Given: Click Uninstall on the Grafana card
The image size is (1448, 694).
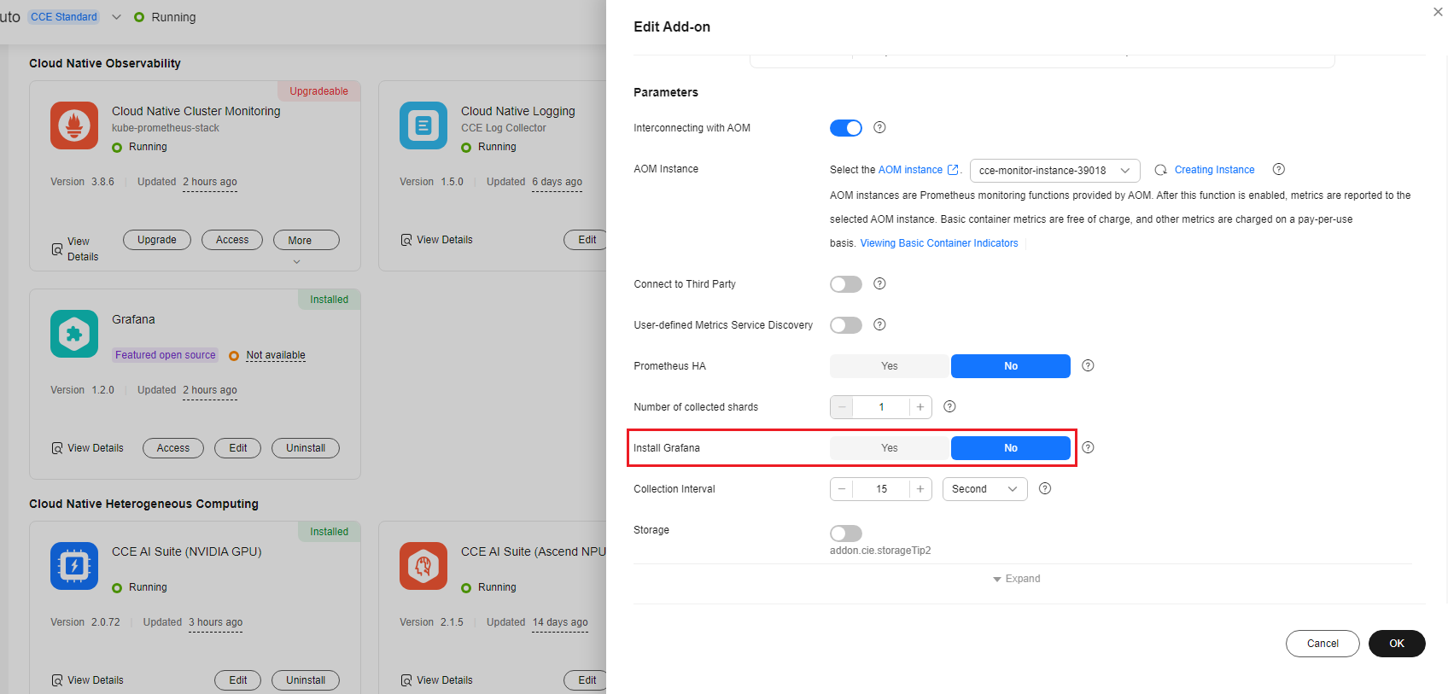Looking at the screenshot, I should point(306,448).
